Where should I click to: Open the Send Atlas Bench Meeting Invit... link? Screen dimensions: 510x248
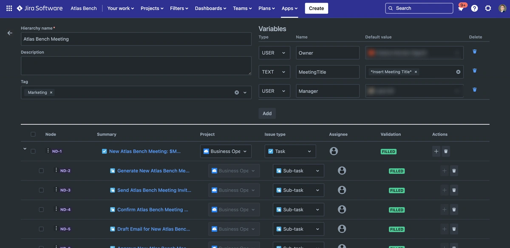pyautogui.click(x=154, y=190)
